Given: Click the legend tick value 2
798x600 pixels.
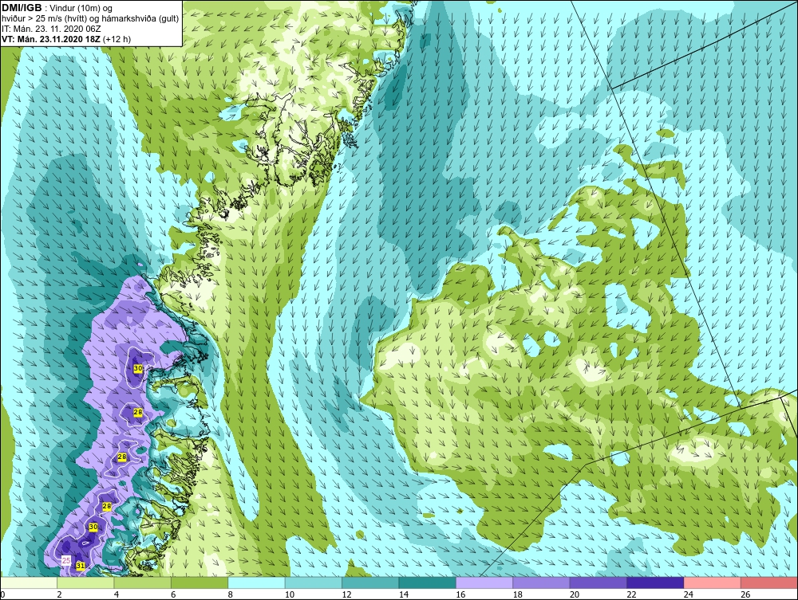Looking at the screenshot, I should 60,594.
